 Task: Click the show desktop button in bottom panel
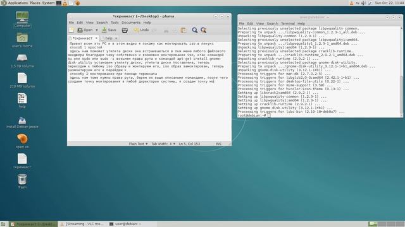tap(3, 224)
